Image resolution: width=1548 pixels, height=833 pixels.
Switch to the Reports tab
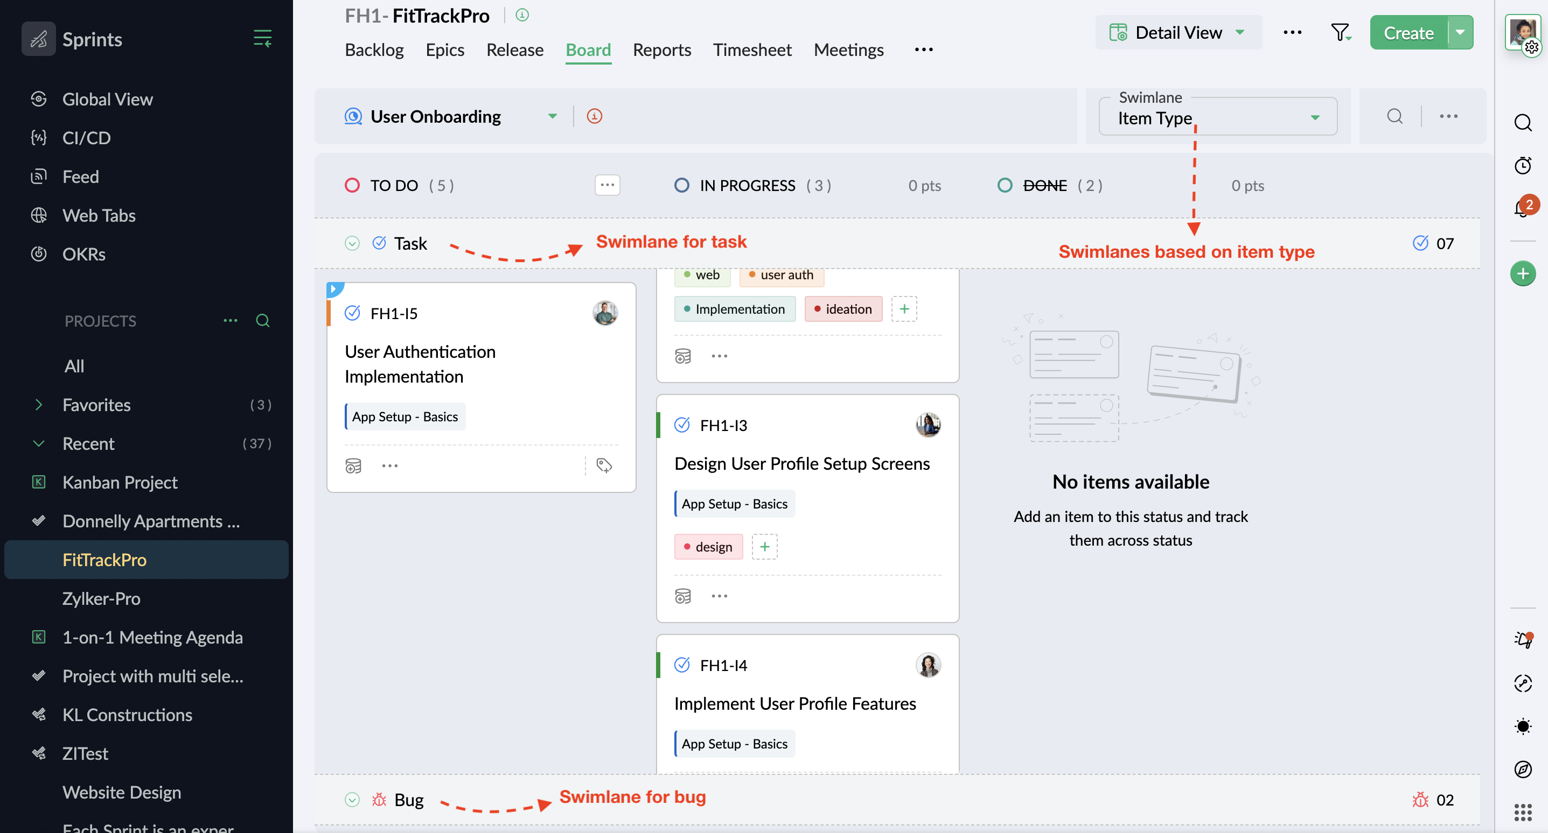tap(661, 50)
